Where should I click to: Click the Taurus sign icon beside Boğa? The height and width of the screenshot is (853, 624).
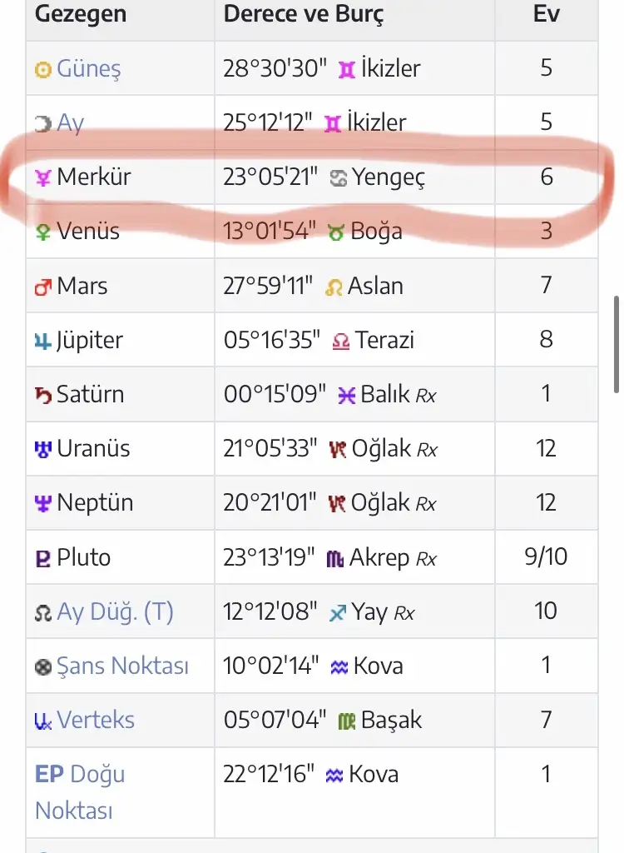(x=336, y=232)
